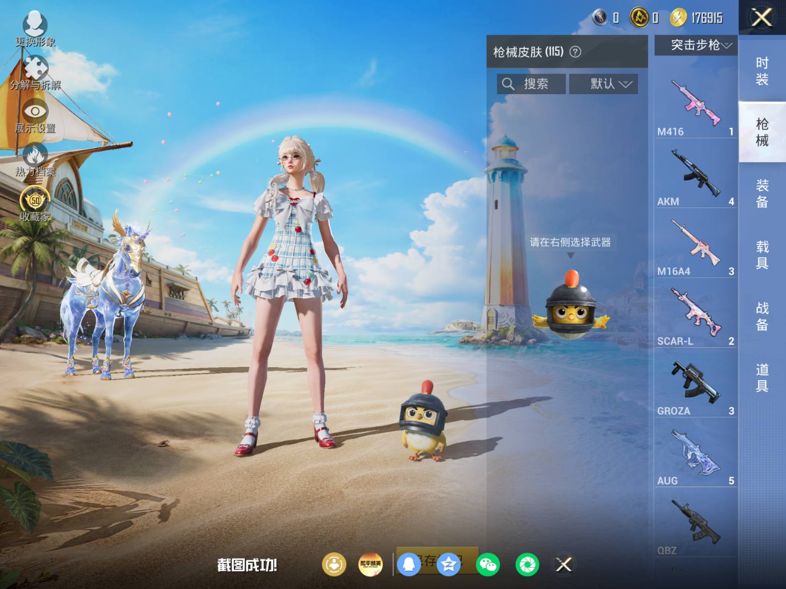The width and height of the screenshot is (786, 589).
Task: Dismiss the share bar with X icon
Action: (x=564, y=564)
